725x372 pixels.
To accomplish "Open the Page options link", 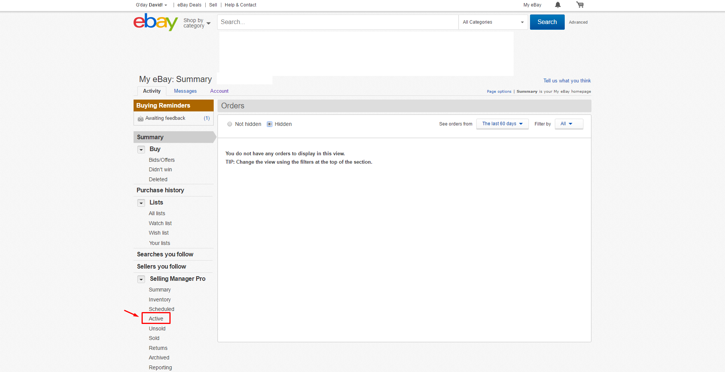I will [x=499, y=92].
